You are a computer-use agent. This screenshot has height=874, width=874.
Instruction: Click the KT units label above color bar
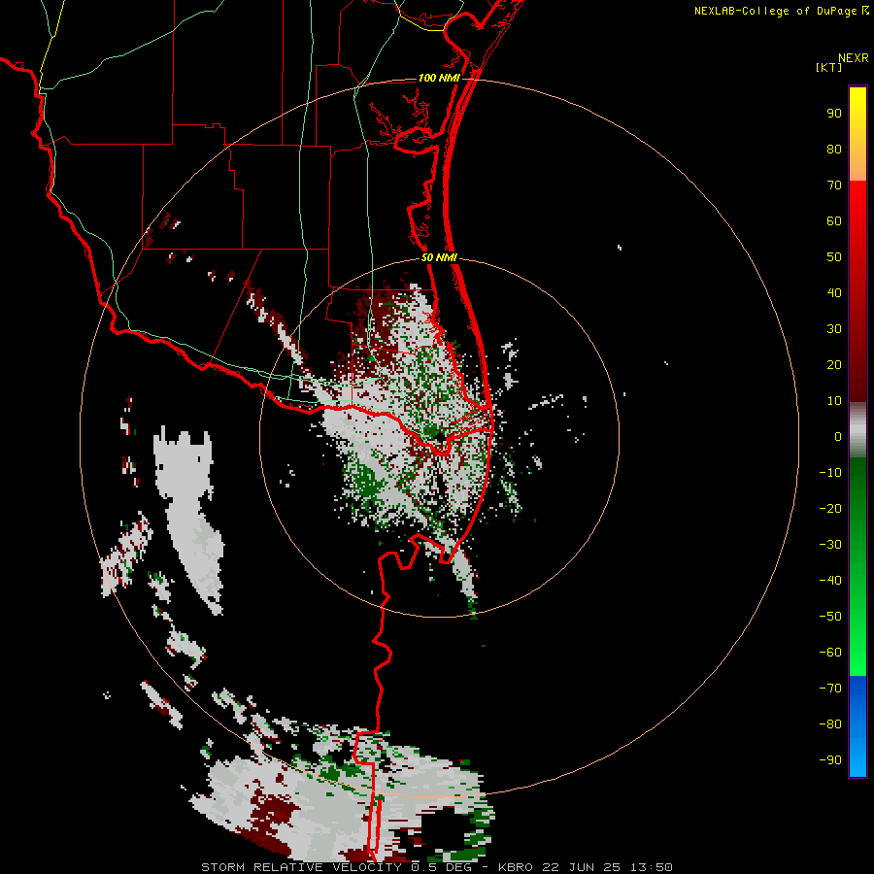829,67
